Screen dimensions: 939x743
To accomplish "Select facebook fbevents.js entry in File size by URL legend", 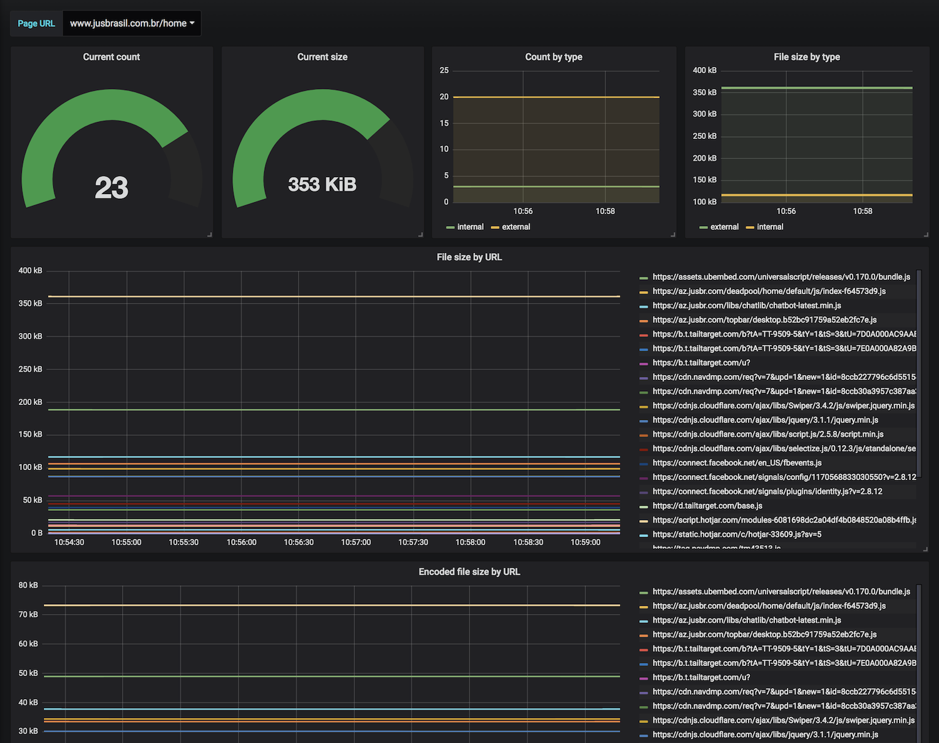I will click(737, 463).
